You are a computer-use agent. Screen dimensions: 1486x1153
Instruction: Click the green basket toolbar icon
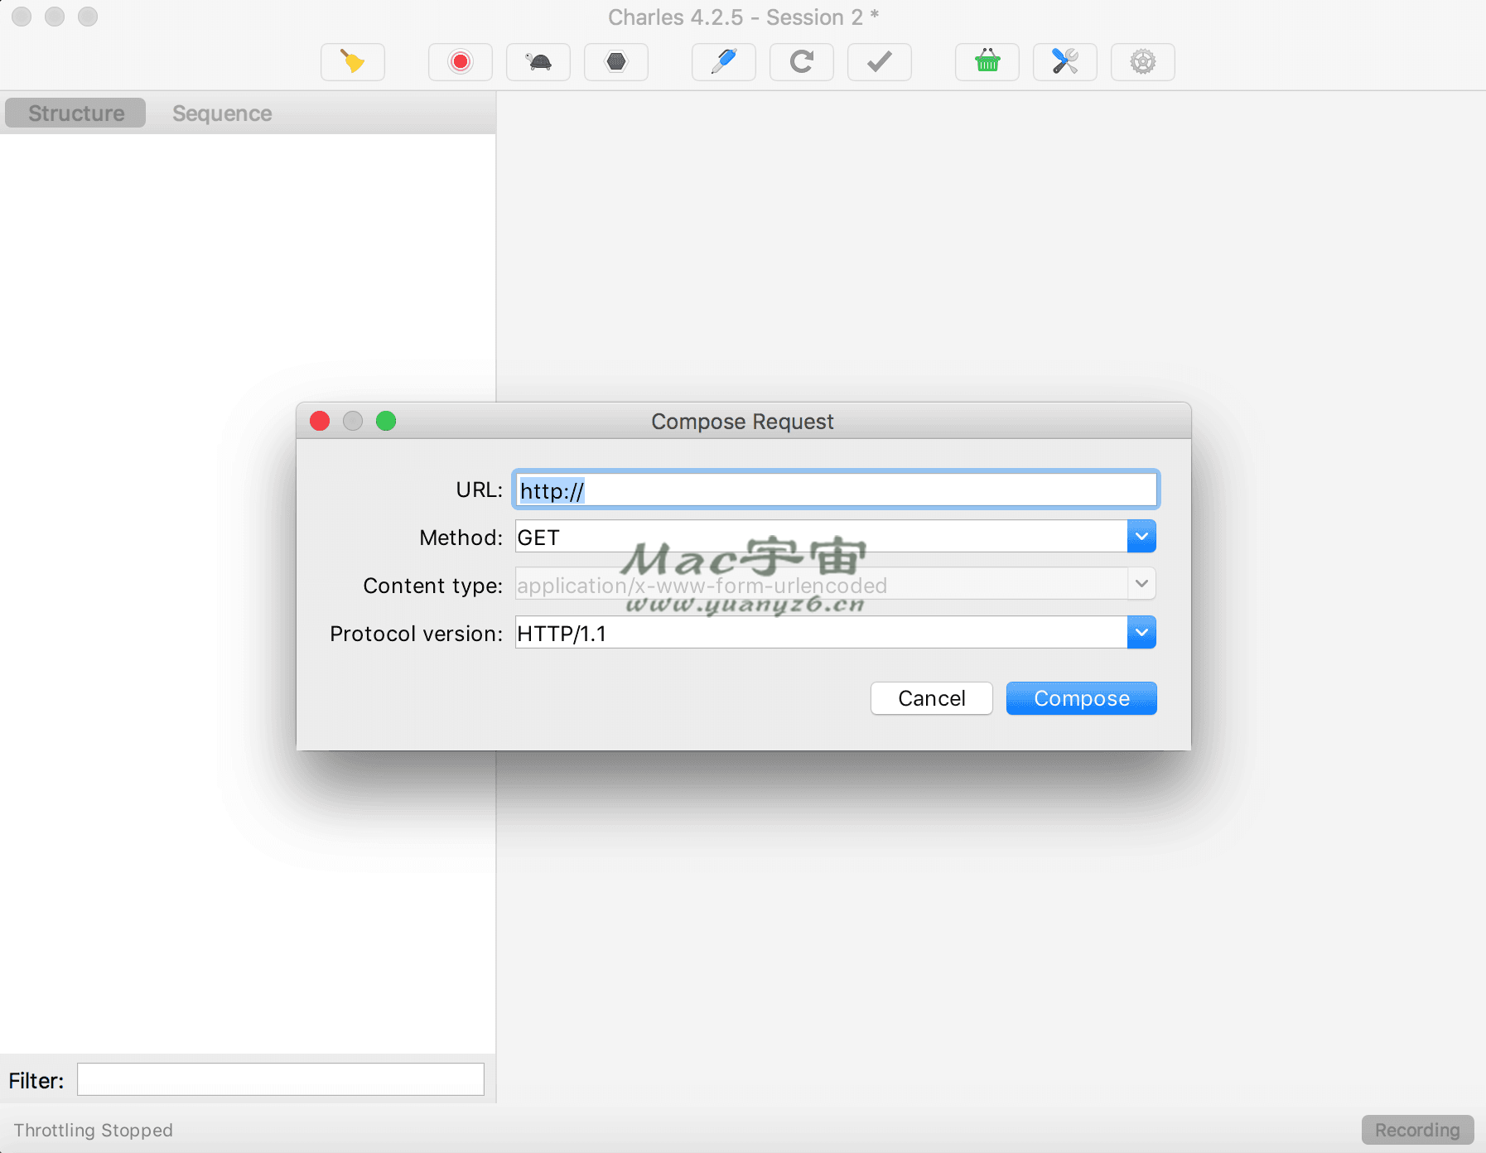point(987,62)
